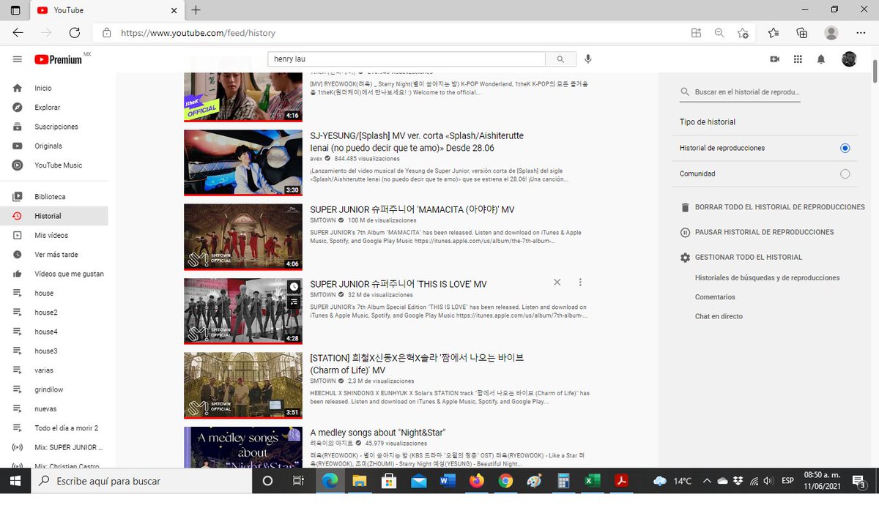Image resolution: width=879 pixels, height=527 pixels.
Task: Click the A medley songs thumbnail
Action: pyautogui.click(x=243, y=447)
